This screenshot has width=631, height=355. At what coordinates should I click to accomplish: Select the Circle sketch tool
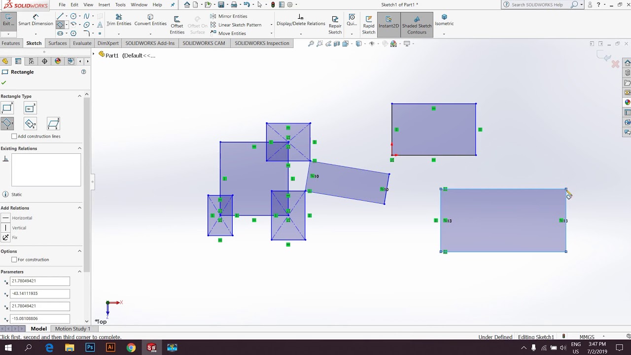click(73, 16)
